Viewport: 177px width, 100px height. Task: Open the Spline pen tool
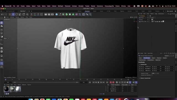[x=60, y=14]
